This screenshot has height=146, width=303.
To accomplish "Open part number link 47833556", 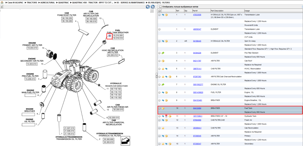I will pos(197,15).
